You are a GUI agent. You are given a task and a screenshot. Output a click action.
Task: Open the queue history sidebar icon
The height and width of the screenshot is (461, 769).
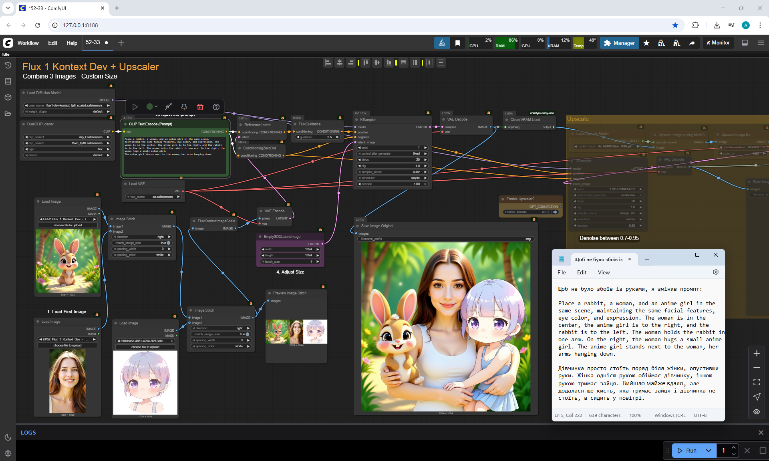click(8, 65)
